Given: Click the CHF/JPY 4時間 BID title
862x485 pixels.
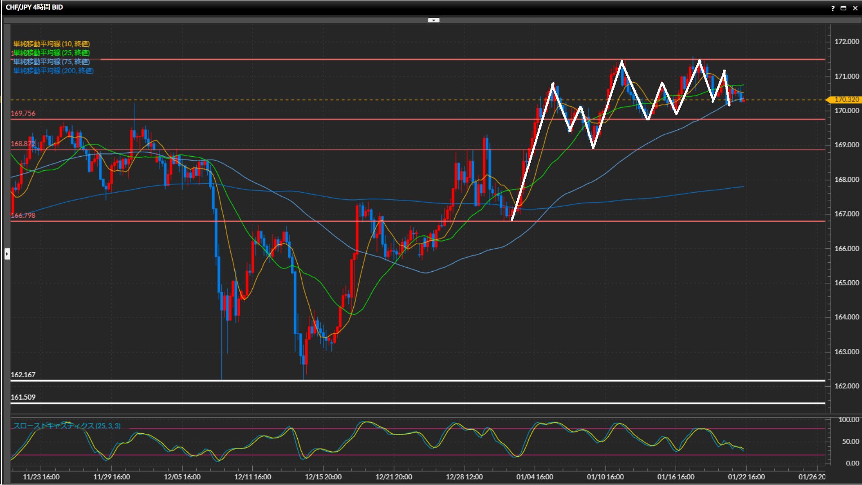Looking at the screenshot, I should pos(34,7).
